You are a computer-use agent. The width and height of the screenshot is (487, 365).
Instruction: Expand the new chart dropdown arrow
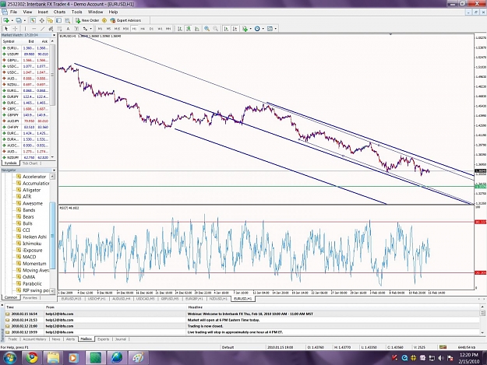point(12,20)
